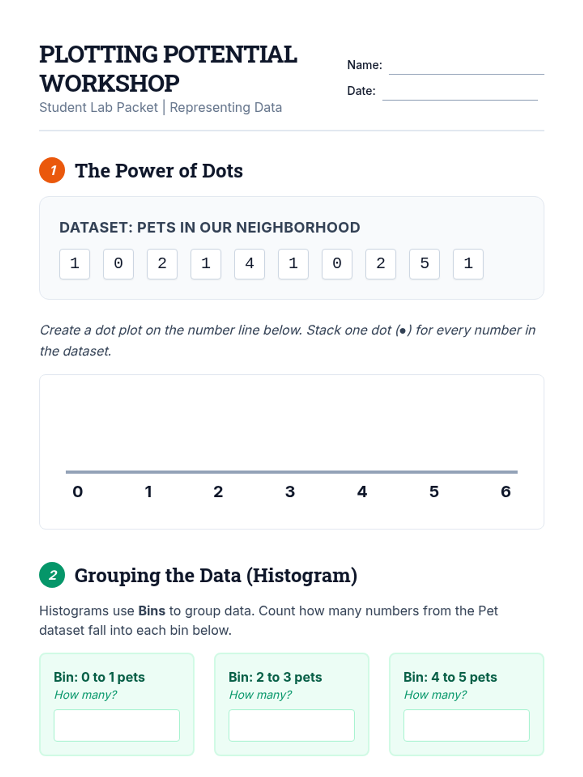Focus the Bin 4 to 5 pets answer box
The image size is (583, 777).
[466, 725]
